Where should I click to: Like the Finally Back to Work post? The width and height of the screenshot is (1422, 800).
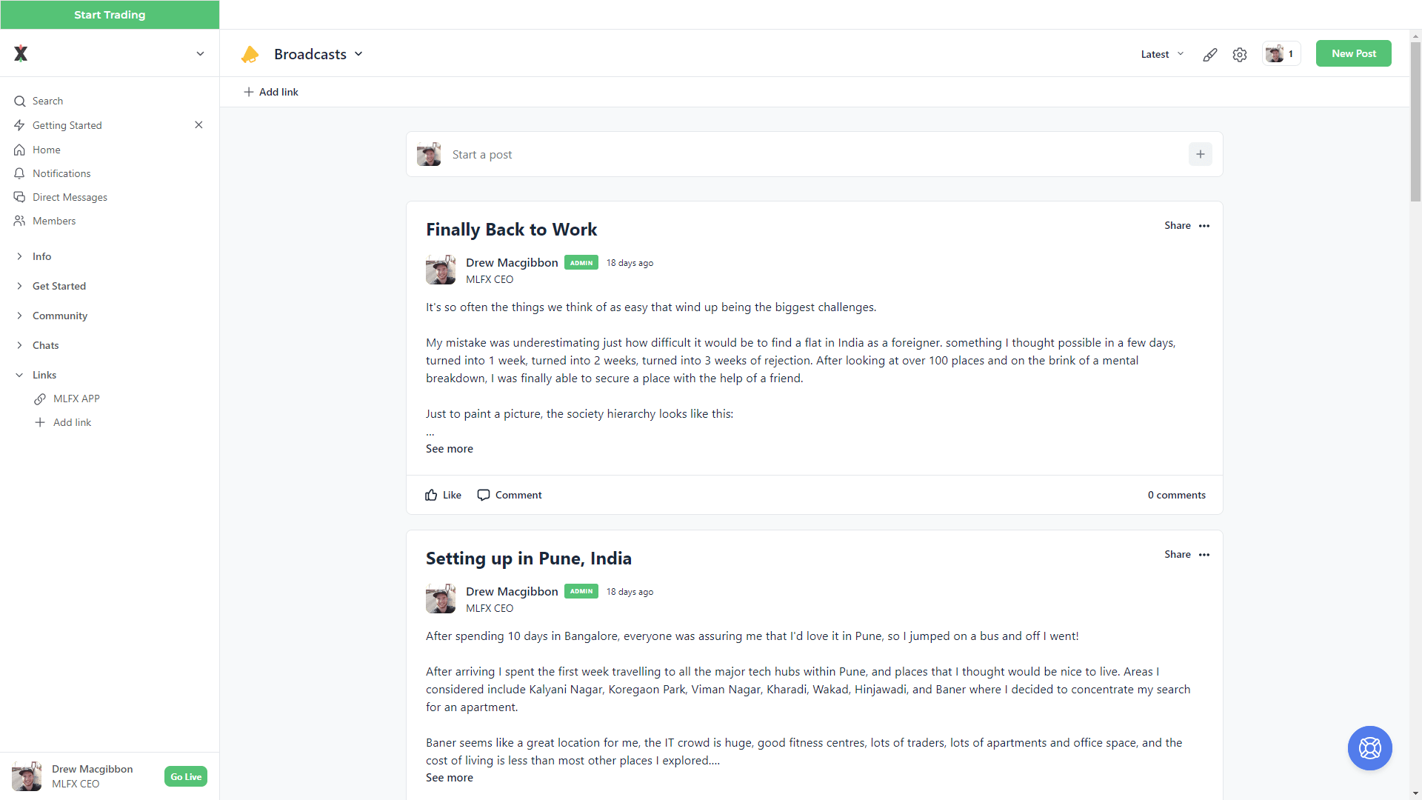(x=443, y=495)
